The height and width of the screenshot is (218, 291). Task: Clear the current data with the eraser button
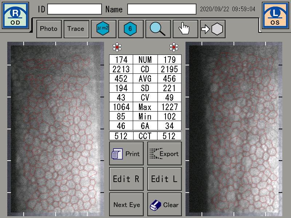164,205
